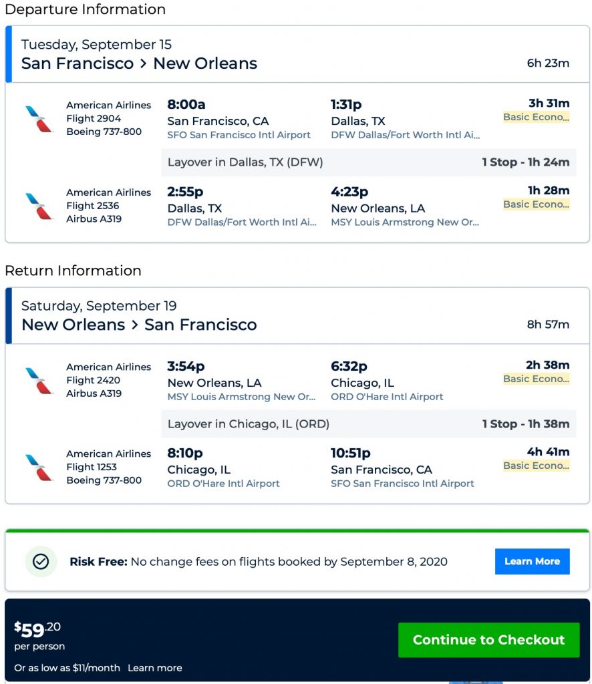The width and height of the screenshot is (592, 684).
Task: Click Basic Economy label on Flight 2904
Action: (536, 118)
